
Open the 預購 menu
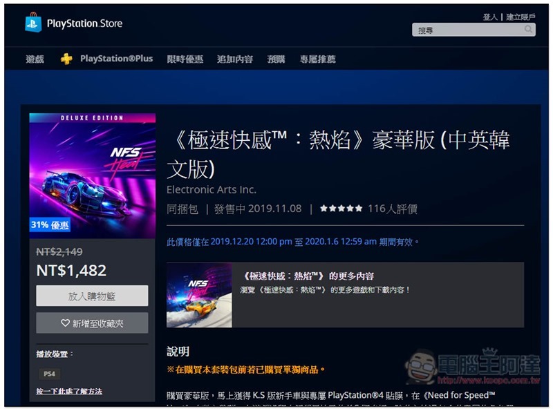pyautogui.click(x=276, y=59)
